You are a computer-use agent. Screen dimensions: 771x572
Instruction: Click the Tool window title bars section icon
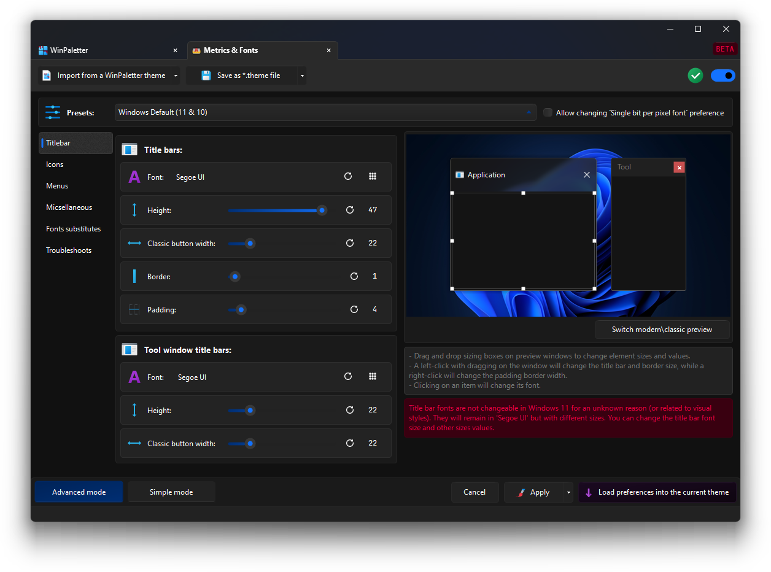130,350
